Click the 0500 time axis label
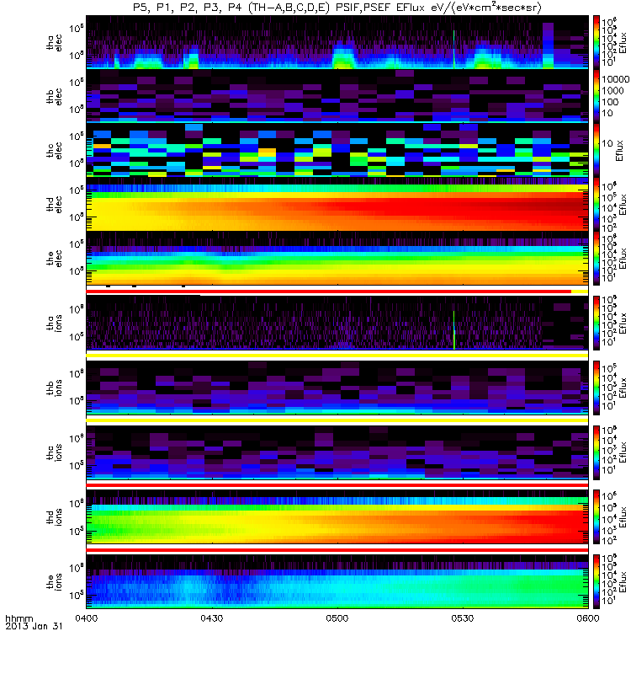 [337, 618]
